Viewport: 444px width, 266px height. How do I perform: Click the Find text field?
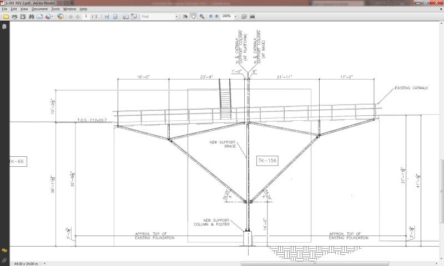[x=158, y=17]
